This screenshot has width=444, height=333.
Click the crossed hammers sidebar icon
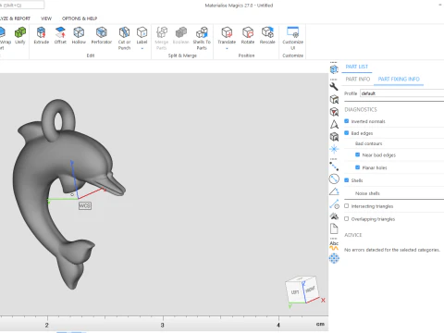[334, 216]
